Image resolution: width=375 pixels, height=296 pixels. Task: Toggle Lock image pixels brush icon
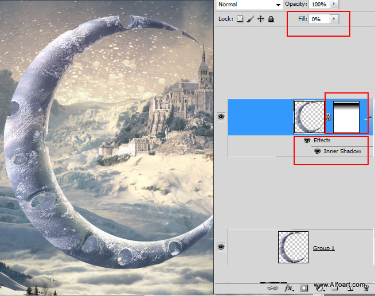pos(250,19)
